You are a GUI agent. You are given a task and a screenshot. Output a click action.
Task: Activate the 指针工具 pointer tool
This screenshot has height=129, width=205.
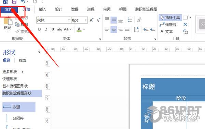pos(170,18)
